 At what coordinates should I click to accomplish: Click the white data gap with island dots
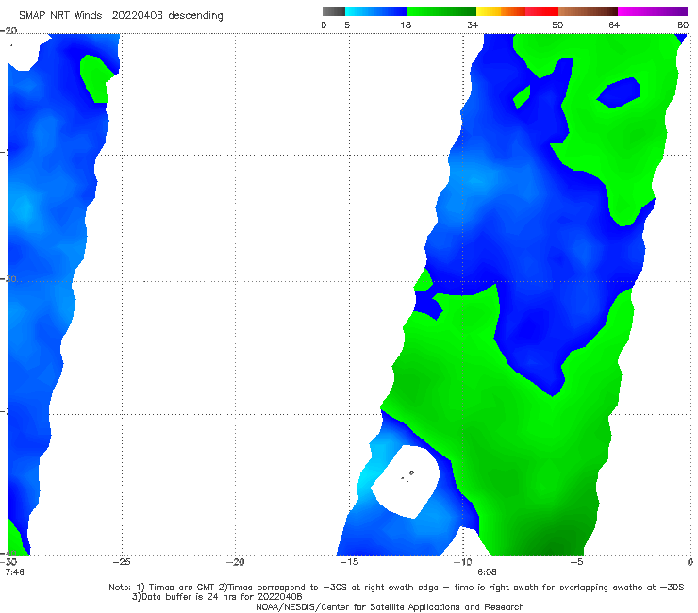click(x=406, y=482)
